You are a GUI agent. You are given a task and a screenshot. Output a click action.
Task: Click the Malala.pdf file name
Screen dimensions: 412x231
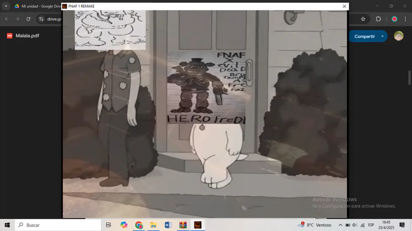27,36
